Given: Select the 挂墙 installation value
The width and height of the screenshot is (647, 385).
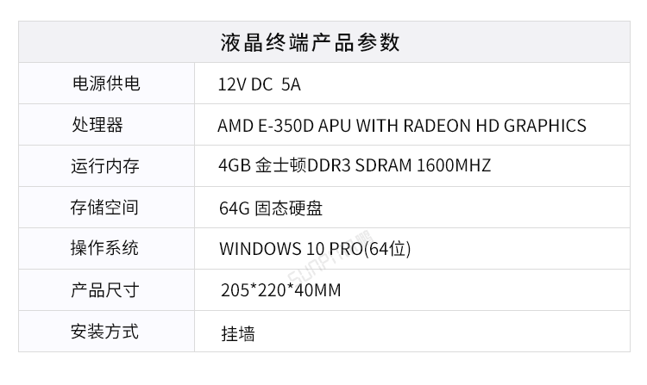Looking at the screenshot, I should point(237,333).
